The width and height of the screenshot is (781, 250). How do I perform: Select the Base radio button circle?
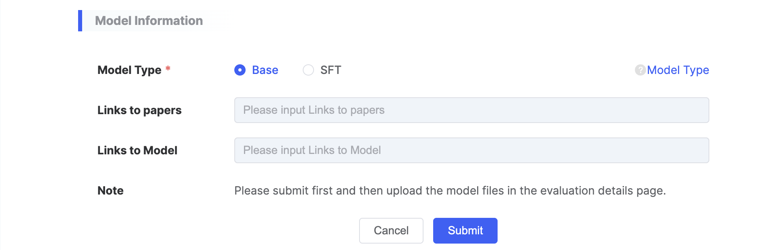point(240,70)
